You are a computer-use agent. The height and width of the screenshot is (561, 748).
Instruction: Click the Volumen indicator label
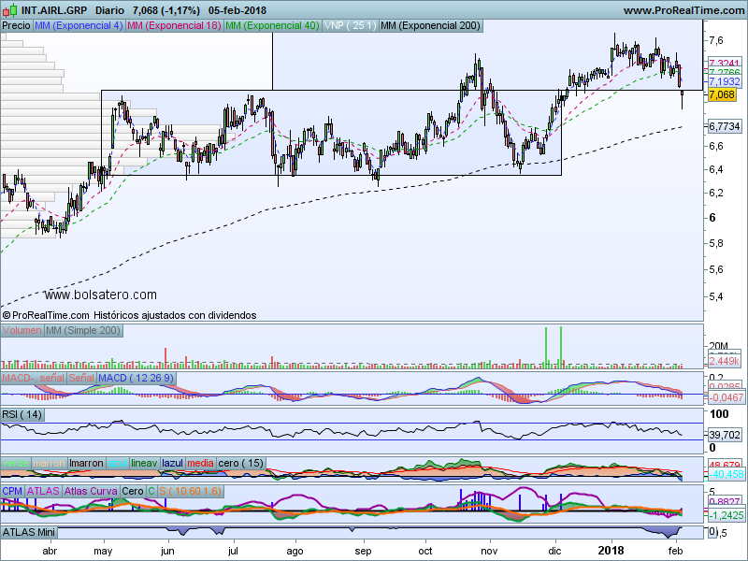click(22, 331)
